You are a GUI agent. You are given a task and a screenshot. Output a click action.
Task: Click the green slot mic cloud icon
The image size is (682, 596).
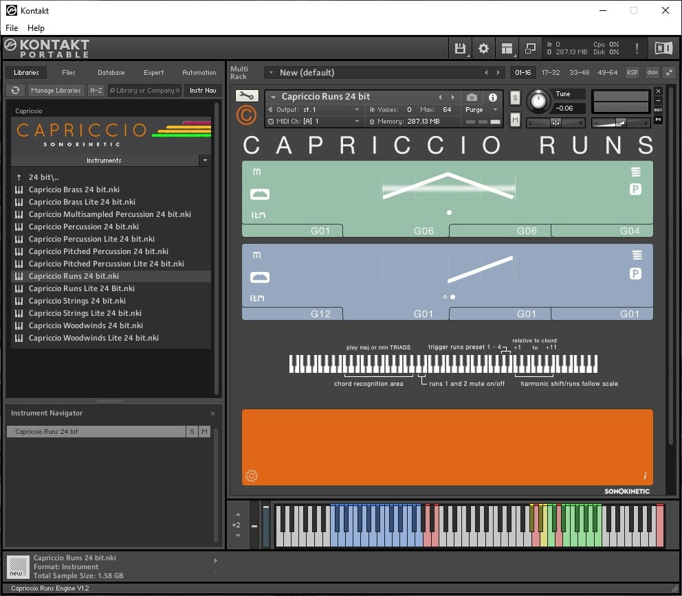click(x=260, y=194)
